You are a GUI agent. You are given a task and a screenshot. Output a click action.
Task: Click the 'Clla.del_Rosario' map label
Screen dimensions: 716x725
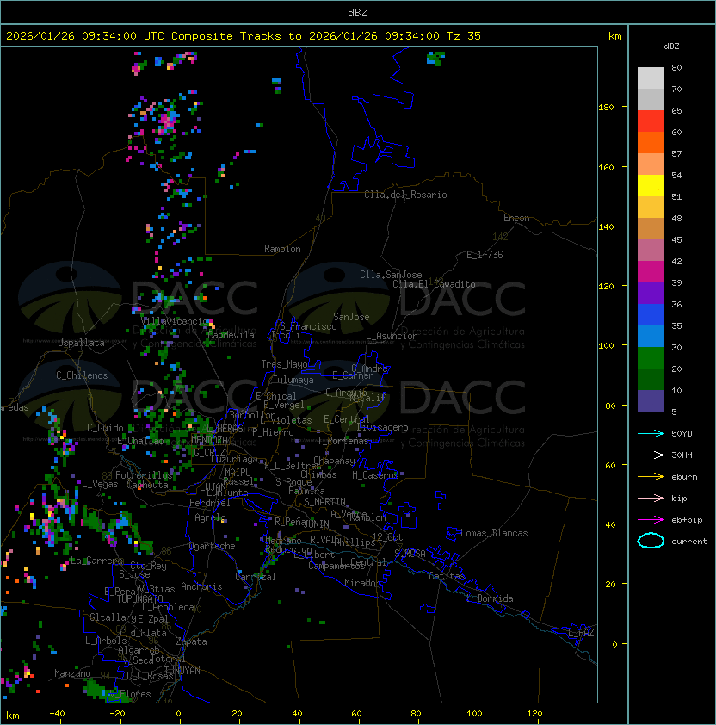[405, 195]
